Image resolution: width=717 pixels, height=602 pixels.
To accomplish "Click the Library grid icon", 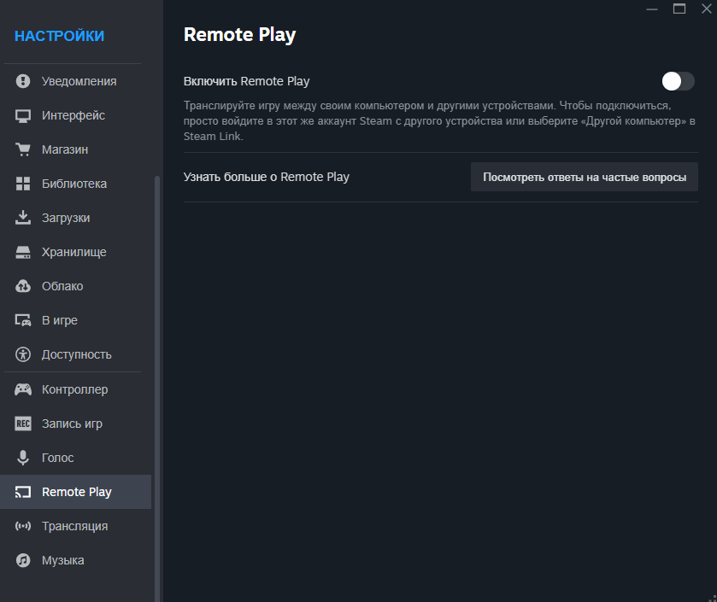I will [24, 184].
